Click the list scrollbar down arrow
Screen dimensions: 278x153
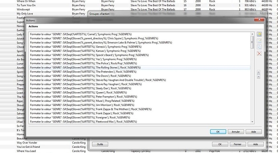[x=252, y=122]
